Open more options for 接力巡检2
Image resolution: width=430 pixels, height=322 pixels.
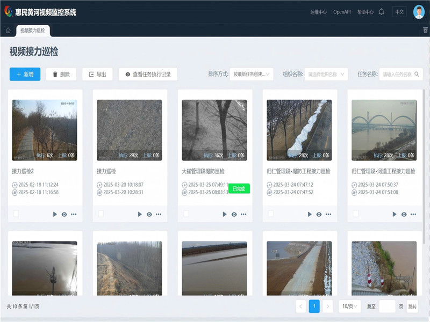click(74, 214)
